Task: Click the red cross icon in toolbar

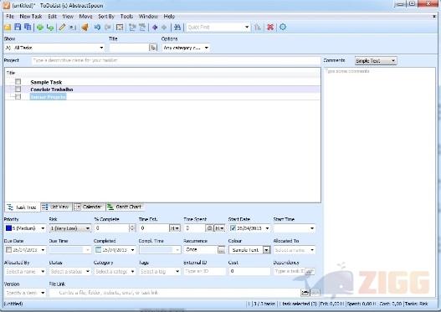Action: pyautogui.click(x=270, y=28)
